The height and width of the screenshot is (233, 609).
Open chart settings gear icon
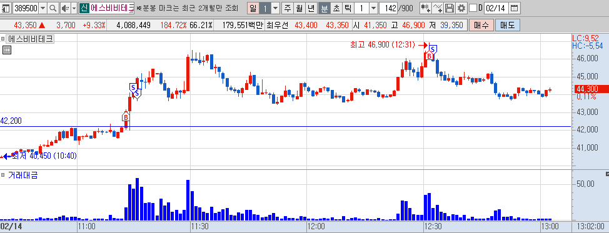[x=461, y=7]
